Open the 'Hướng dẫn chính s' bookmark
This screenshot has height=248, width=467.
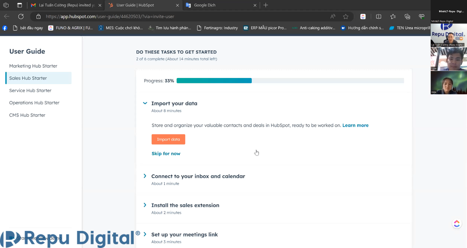point(362,28)
